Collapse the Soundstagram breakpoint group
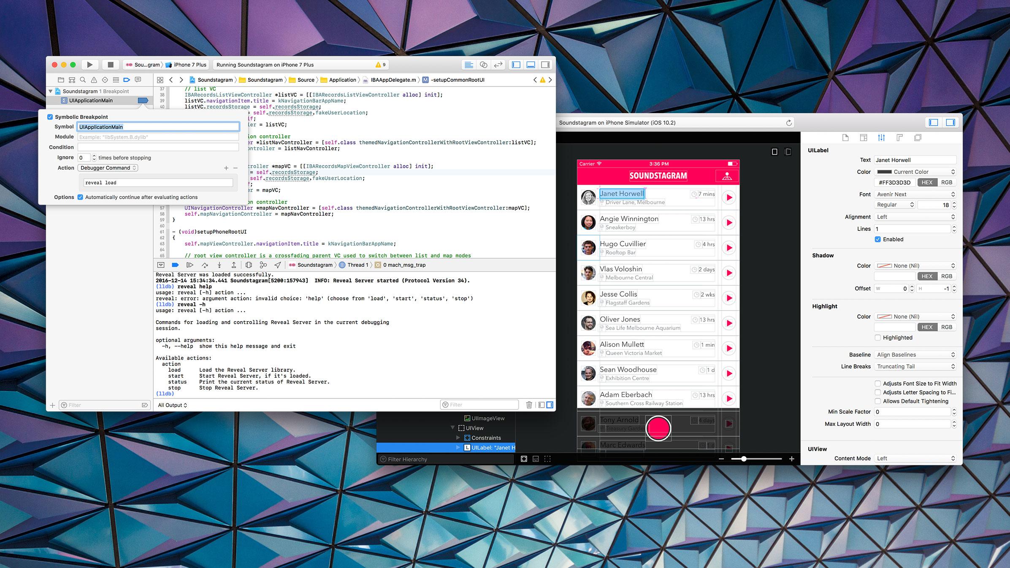This screenshot has width=1010, height=568. point(51,91)
